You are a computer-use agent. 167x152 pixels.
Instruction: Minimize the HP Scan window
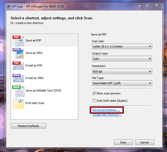[x=140, y=5]
